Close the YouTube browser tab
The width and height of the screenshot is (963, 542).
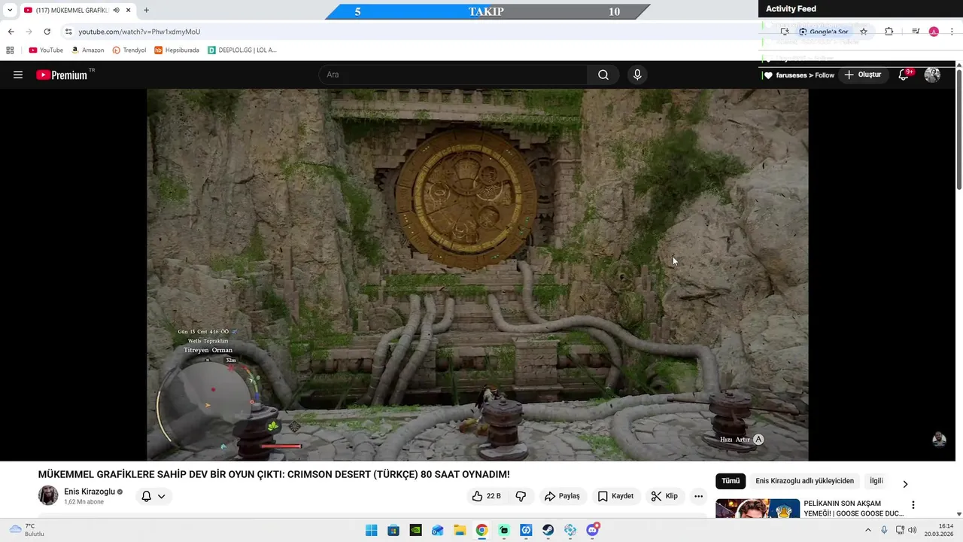128,11
